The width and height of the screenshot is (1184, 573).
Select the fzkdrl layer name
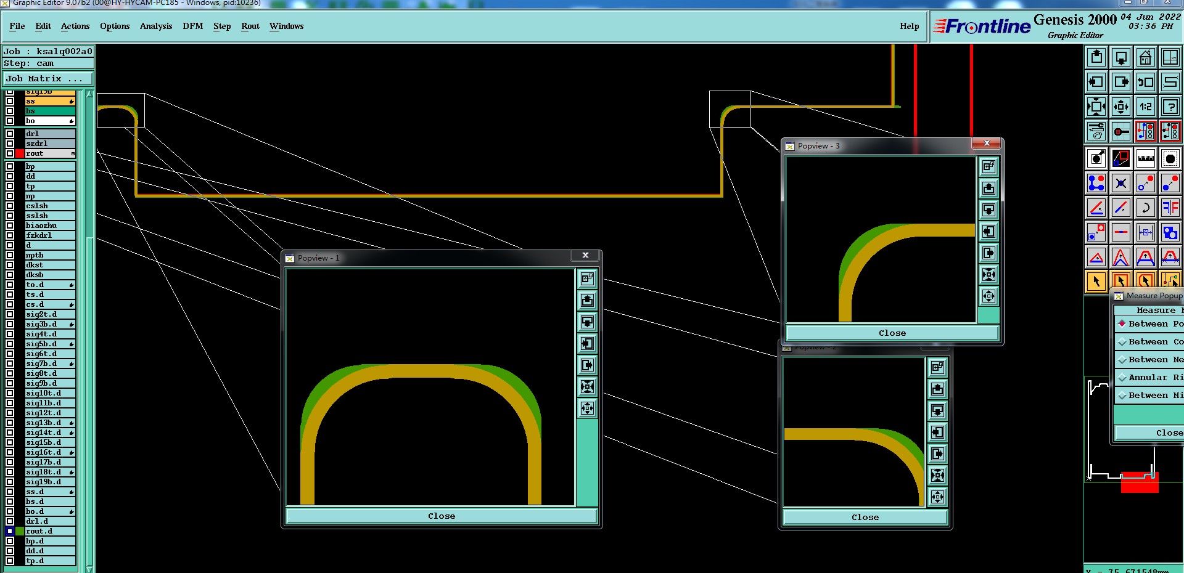pos(50,235)
